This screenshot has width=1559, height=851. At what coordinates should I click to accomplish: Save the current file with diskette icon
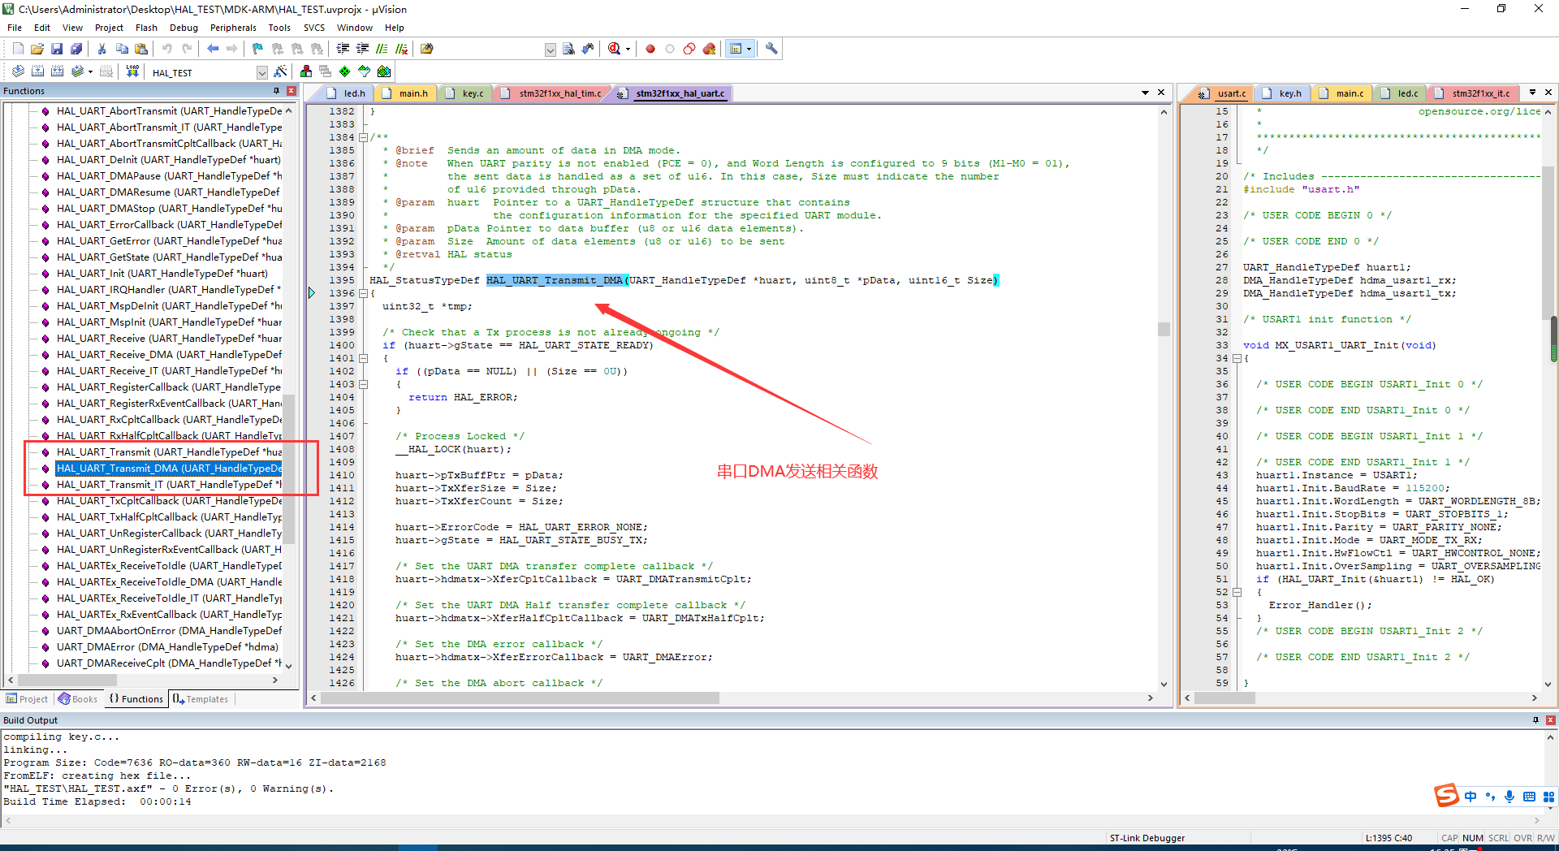tap(57, 49)
